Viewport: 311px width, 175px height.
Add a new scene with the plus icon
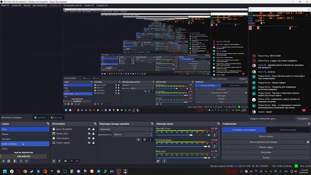coord(3,161)
